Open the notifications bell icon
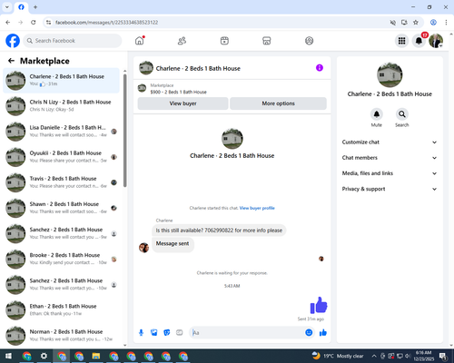The width and height of the screenshot is (454, 363). coord(419,41)
